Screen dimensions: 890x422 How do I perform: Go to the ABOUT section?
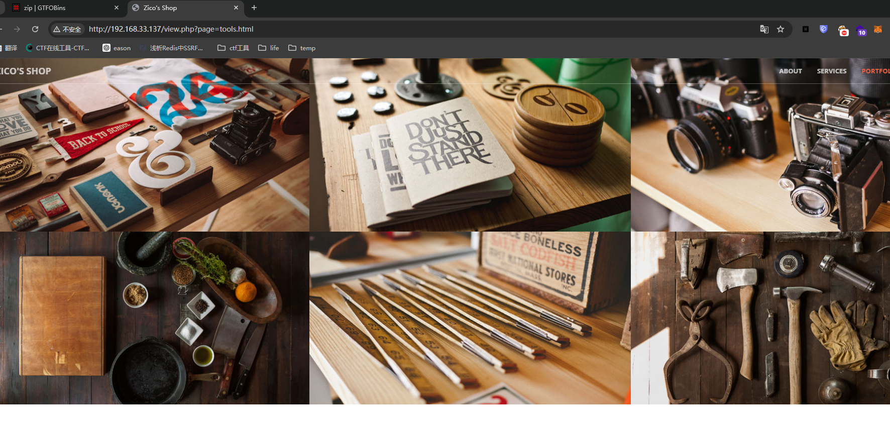pyautogui.click(x=791, y=71)
